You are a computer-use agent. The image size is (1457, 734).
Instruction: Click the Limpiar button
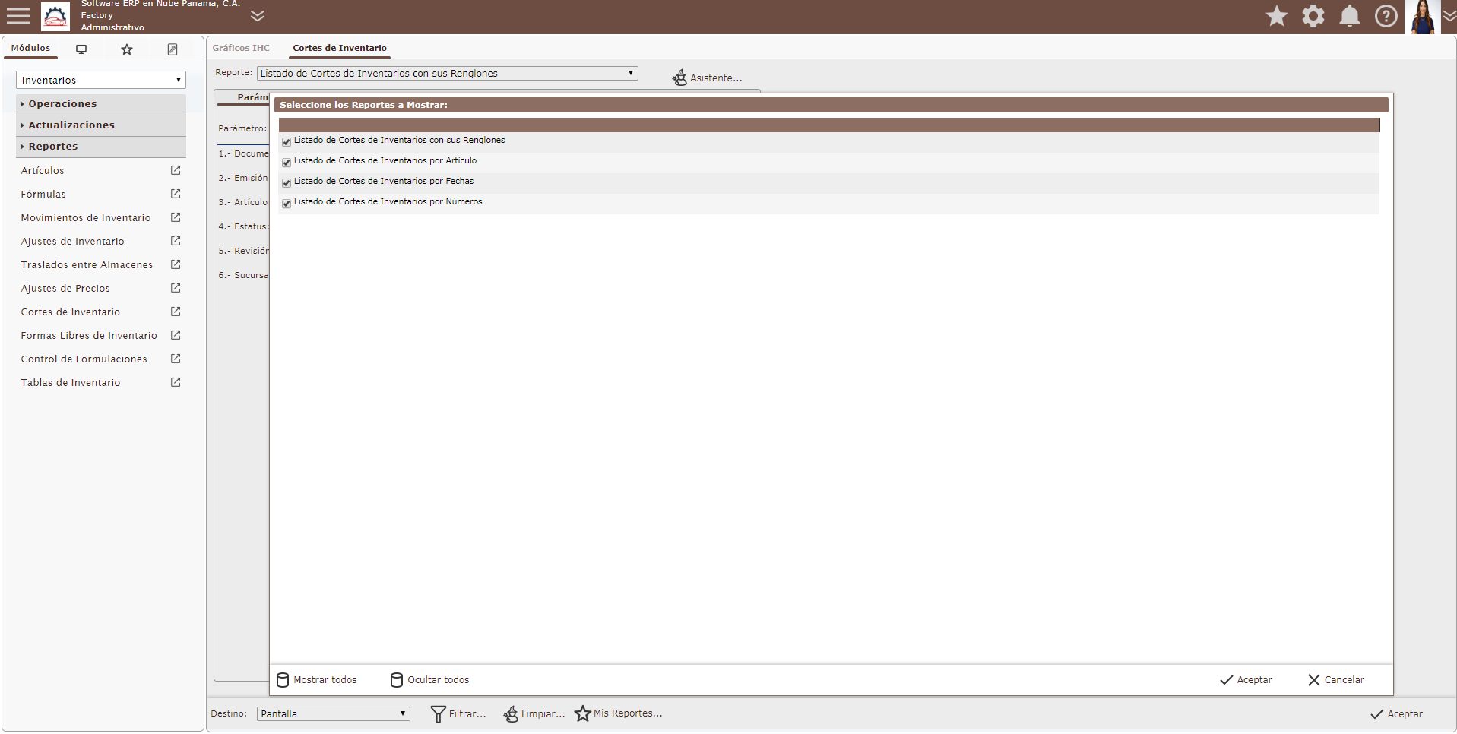point(534,714)
